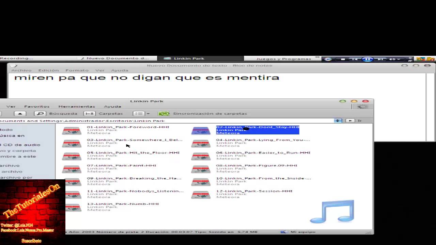The height and width of the screenshot is (245, 436).
Task: Mute volume in media player toolbar
Action: (x=392, y=59)
